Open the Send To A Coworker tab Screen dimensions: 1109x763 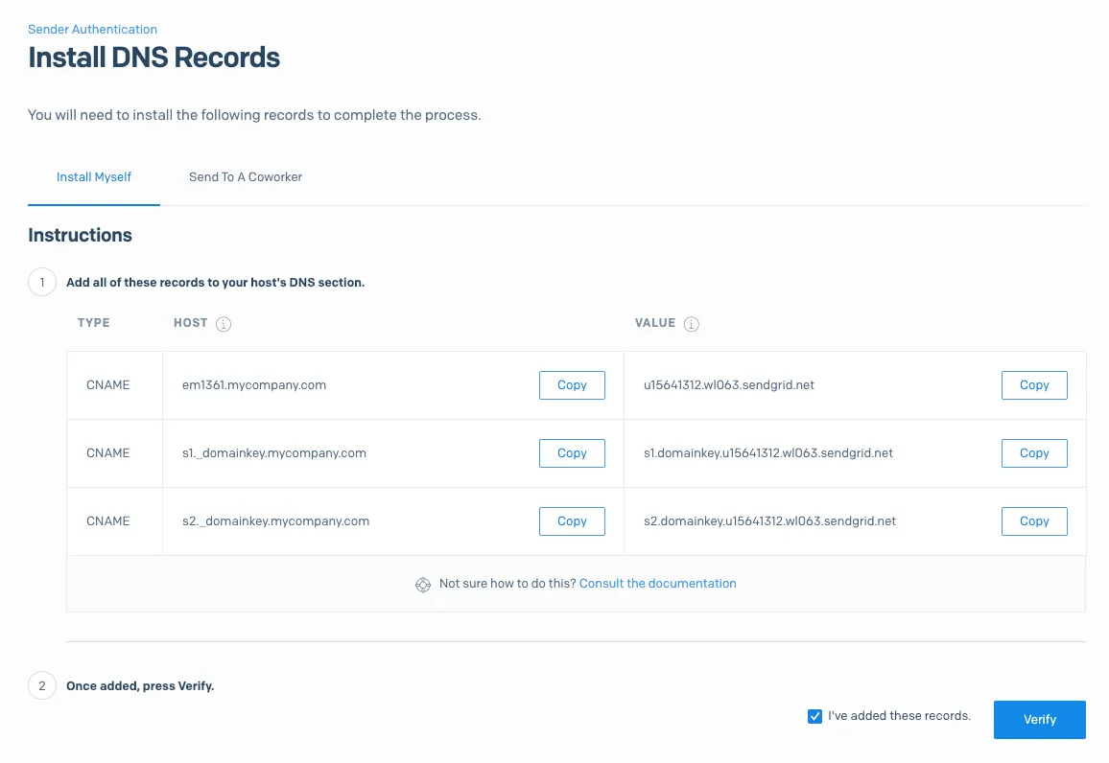click(x=246, y=177)
